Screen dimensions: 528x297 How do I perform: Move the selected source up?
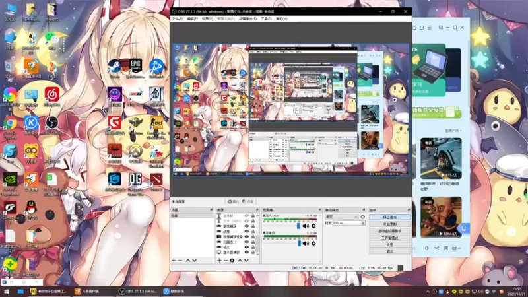(x=240, y=260)
